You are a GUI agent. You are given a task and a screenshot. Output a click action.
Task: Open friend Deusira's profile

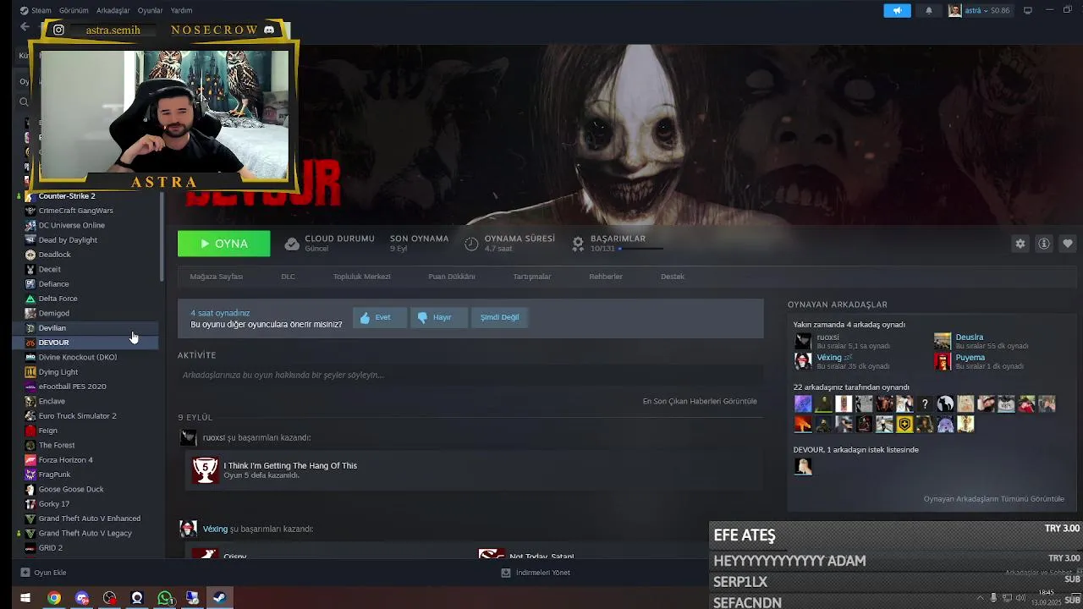969,337
